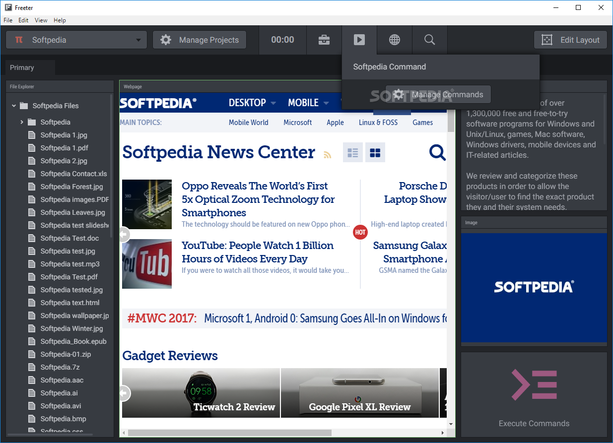Click previous arrow on news carousel
Image resolution: width=613 pixels, height=443 pixels.
pyautogui.click(x=124, y=234)
